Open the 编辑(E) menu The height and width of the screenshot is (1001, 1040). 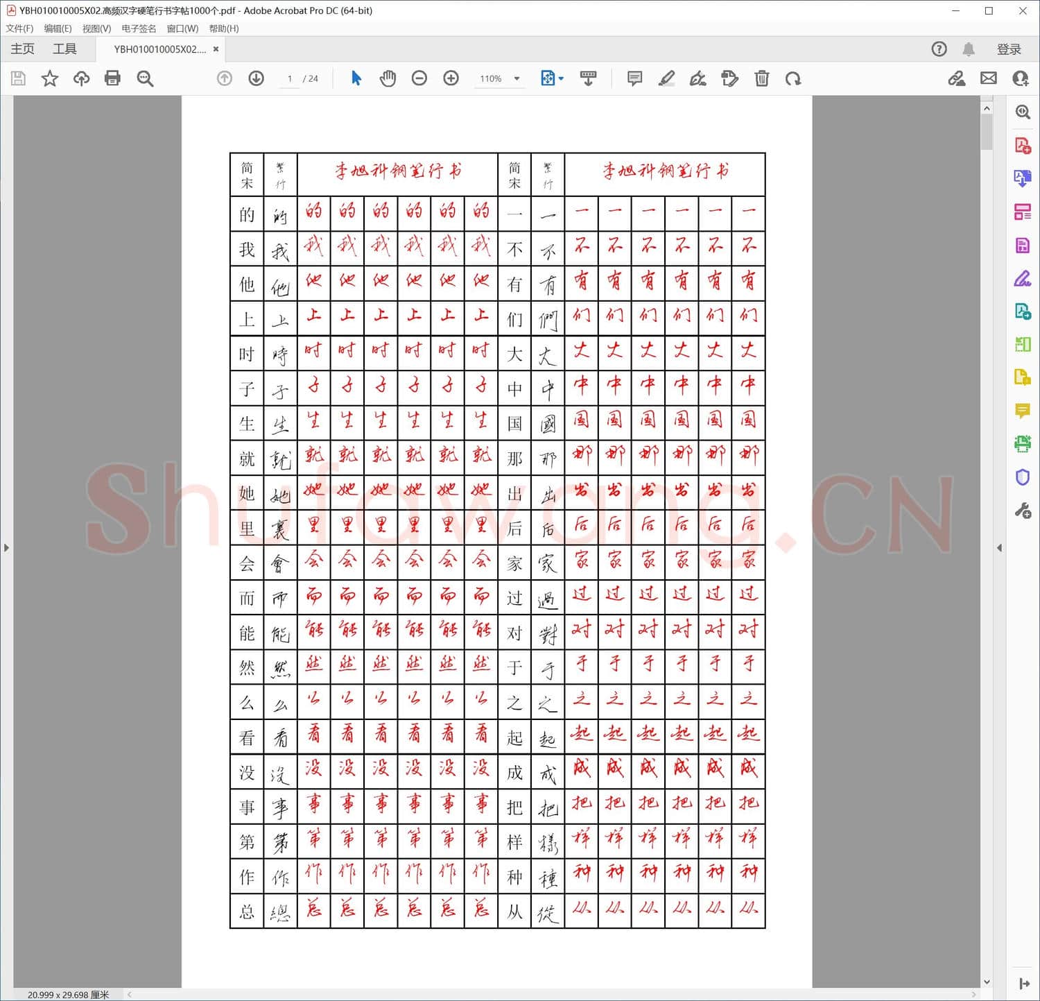click(58, 28)
